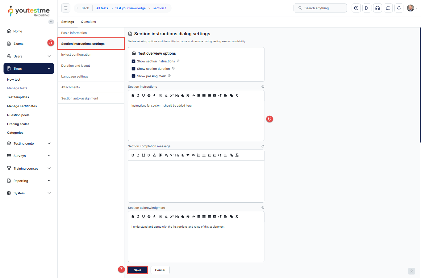Screen dimensions: 421x278
Task: Click text color icon in Section instructions toolbar
Action: (x=154, y=96)
